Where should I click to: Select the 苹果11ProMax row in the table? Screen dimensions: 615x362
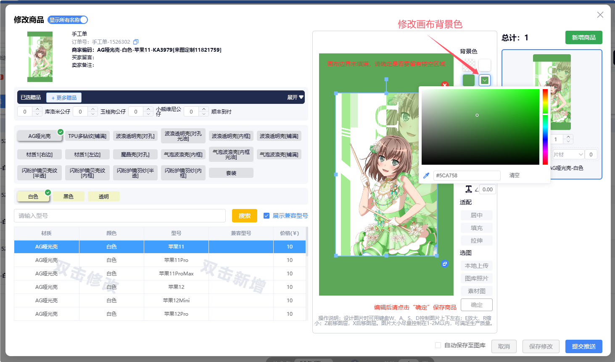(160, 274)
